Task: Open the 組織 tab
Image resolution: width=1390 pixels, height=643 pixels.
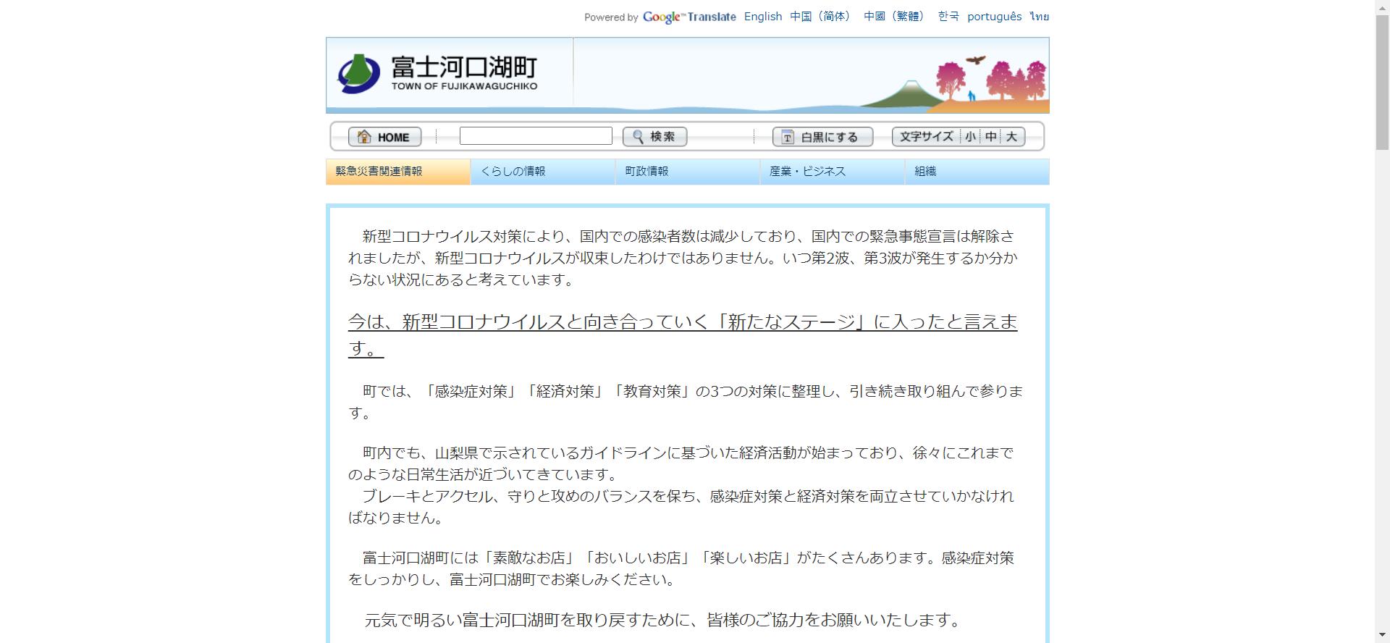Action: pyautogui.click(x=977, y=172)
